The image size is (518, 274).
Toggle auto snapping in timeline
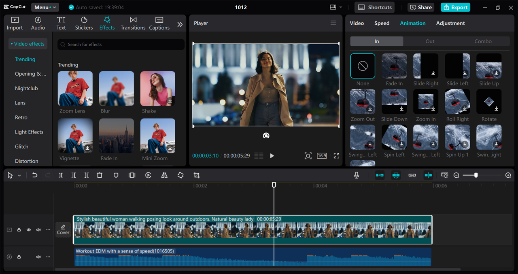(396, 175)
